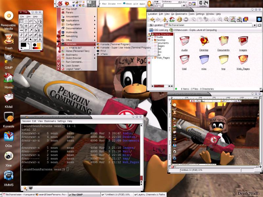Click the OSNews.com bookmark link
The width and height of the screenshot is (263, 197).
(193, 30)
